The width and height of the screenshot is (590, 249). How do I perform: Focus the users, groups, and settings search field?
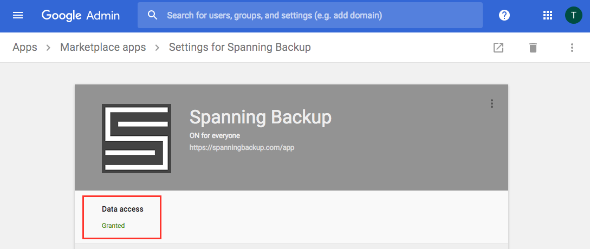click(310, 15)
